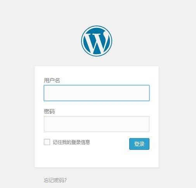Click empty area of white login panel

click(x=97, y=159)
